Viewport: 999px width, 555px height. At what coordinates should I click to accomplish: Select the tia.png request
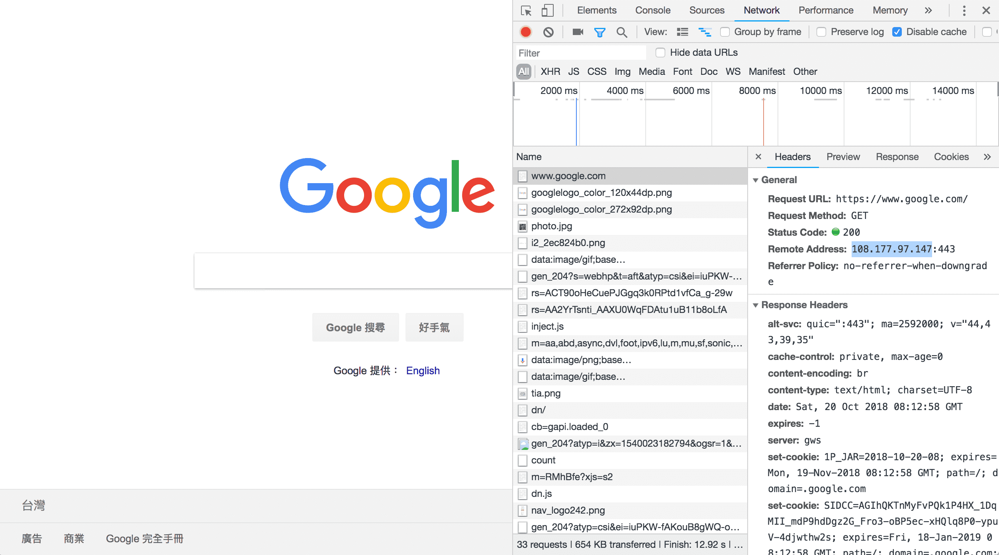(630, 393)
